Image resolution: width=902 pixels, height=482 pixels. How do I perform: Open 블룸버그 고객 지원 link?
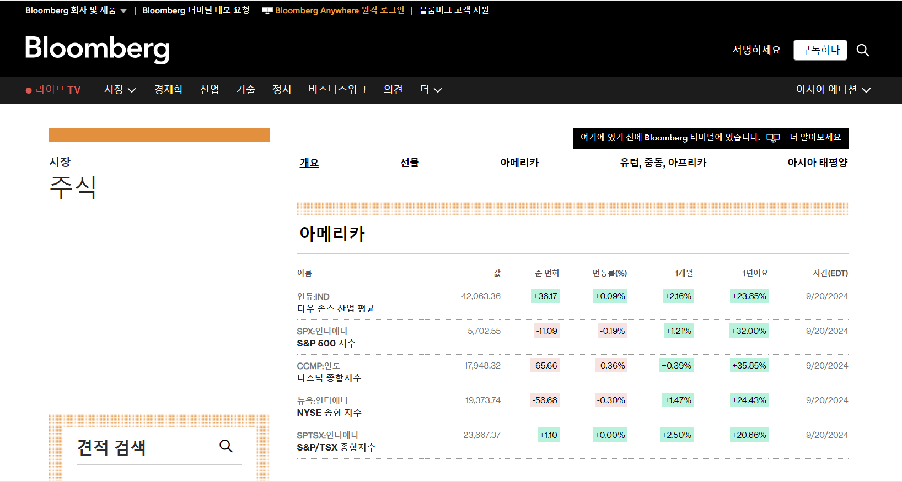coord(454,10)
